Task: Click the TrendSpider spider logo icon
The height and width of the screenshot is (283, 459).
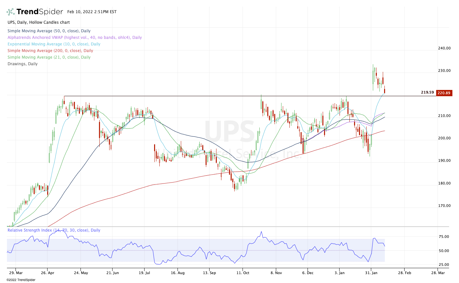Action: pos(11,12)
